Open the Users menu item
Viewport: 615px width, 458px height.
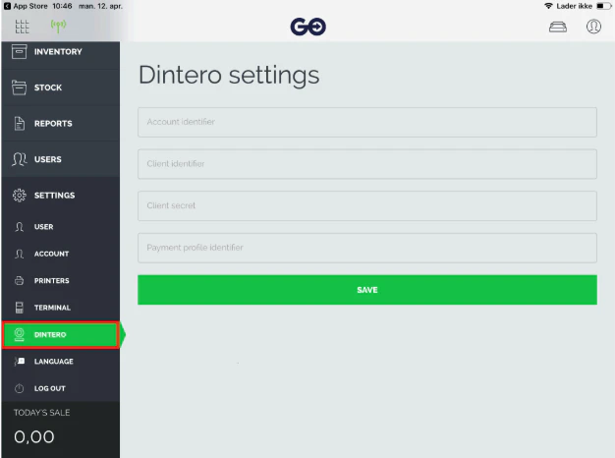click(61, 159)
